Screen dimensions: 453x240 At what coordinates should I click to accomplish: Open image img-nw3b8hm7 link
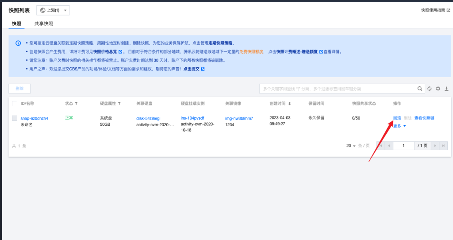pyautogui.click(x=239, y=118)
